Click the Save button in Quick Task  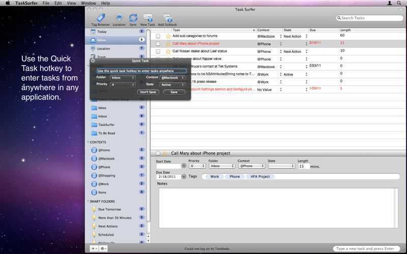(174, 92)
